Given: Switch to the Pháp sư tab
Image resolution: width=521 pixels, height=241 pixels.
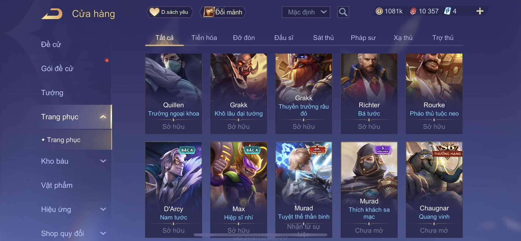Looking at the screenshot, I should 363,38.
